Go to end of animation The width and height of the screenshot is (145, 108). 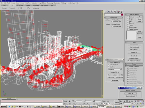coord(132,101)
